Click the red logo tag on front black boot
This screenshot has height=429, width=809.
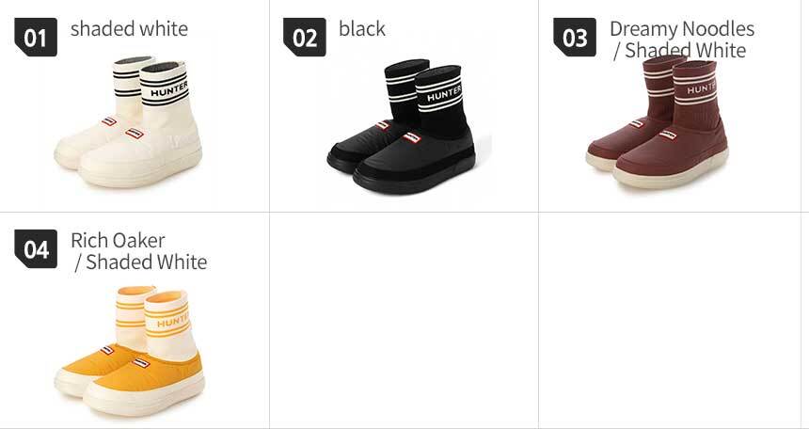412,137
